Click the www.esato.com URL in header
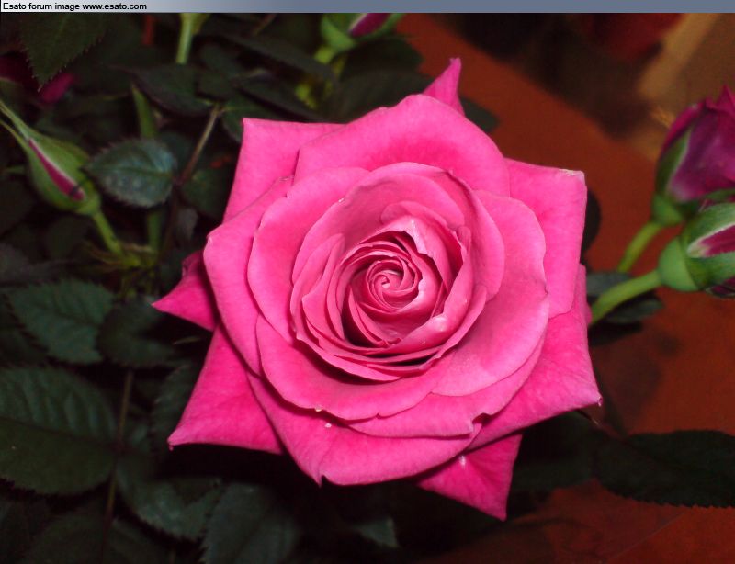 point(114,6)
